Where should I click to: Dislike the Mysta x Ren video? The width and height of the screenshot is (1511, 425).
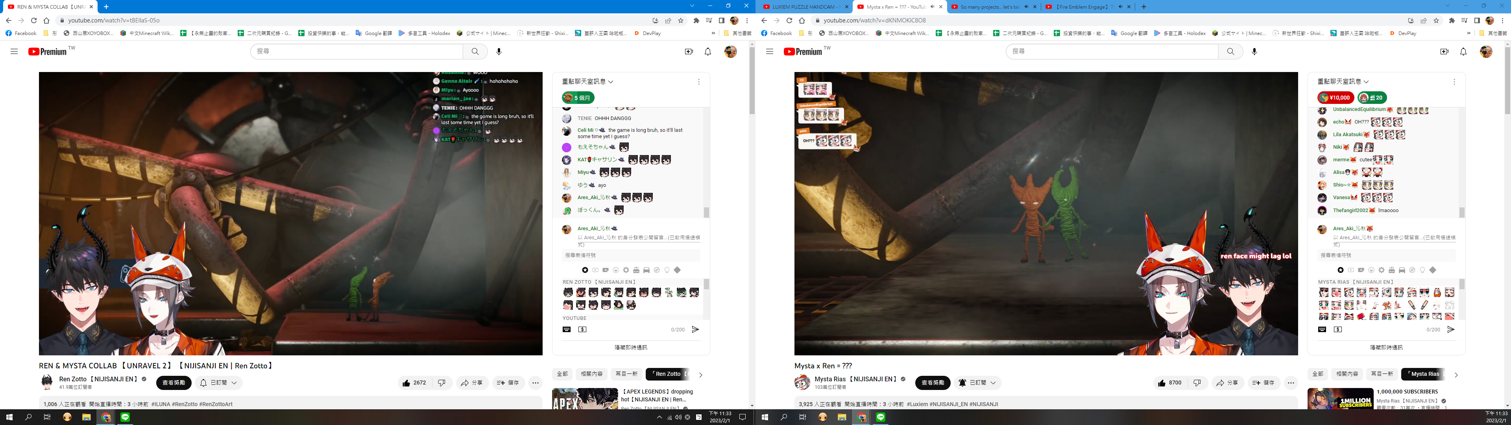point(1197,383)
